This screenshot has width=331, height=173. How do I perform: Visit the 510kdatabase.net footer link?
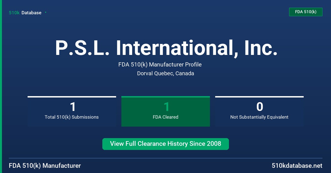pos(297,166)
